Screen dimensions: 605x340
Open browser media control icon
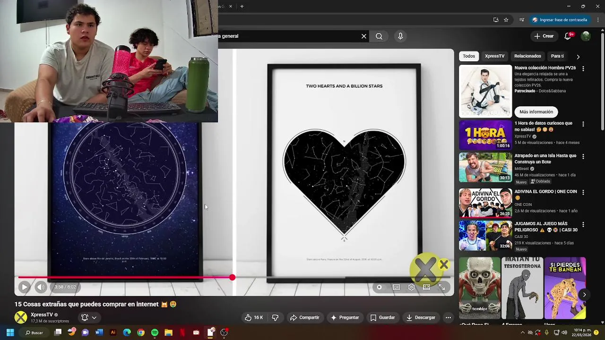click(x=522, y=20)
